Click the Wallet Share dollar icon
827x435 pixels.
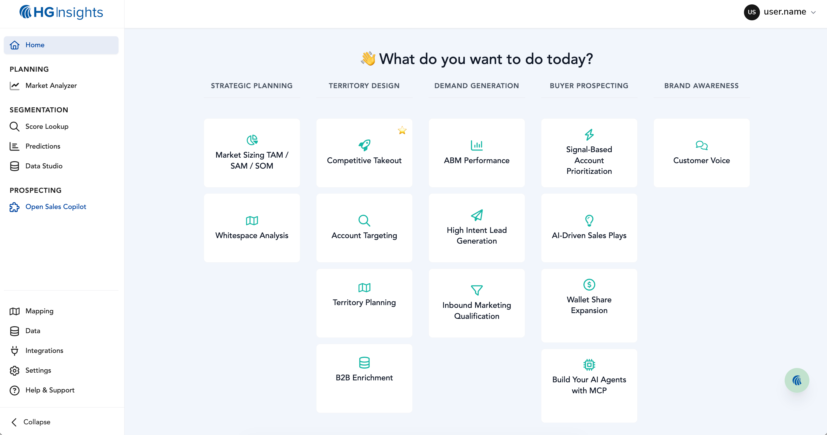click(589, 284)
